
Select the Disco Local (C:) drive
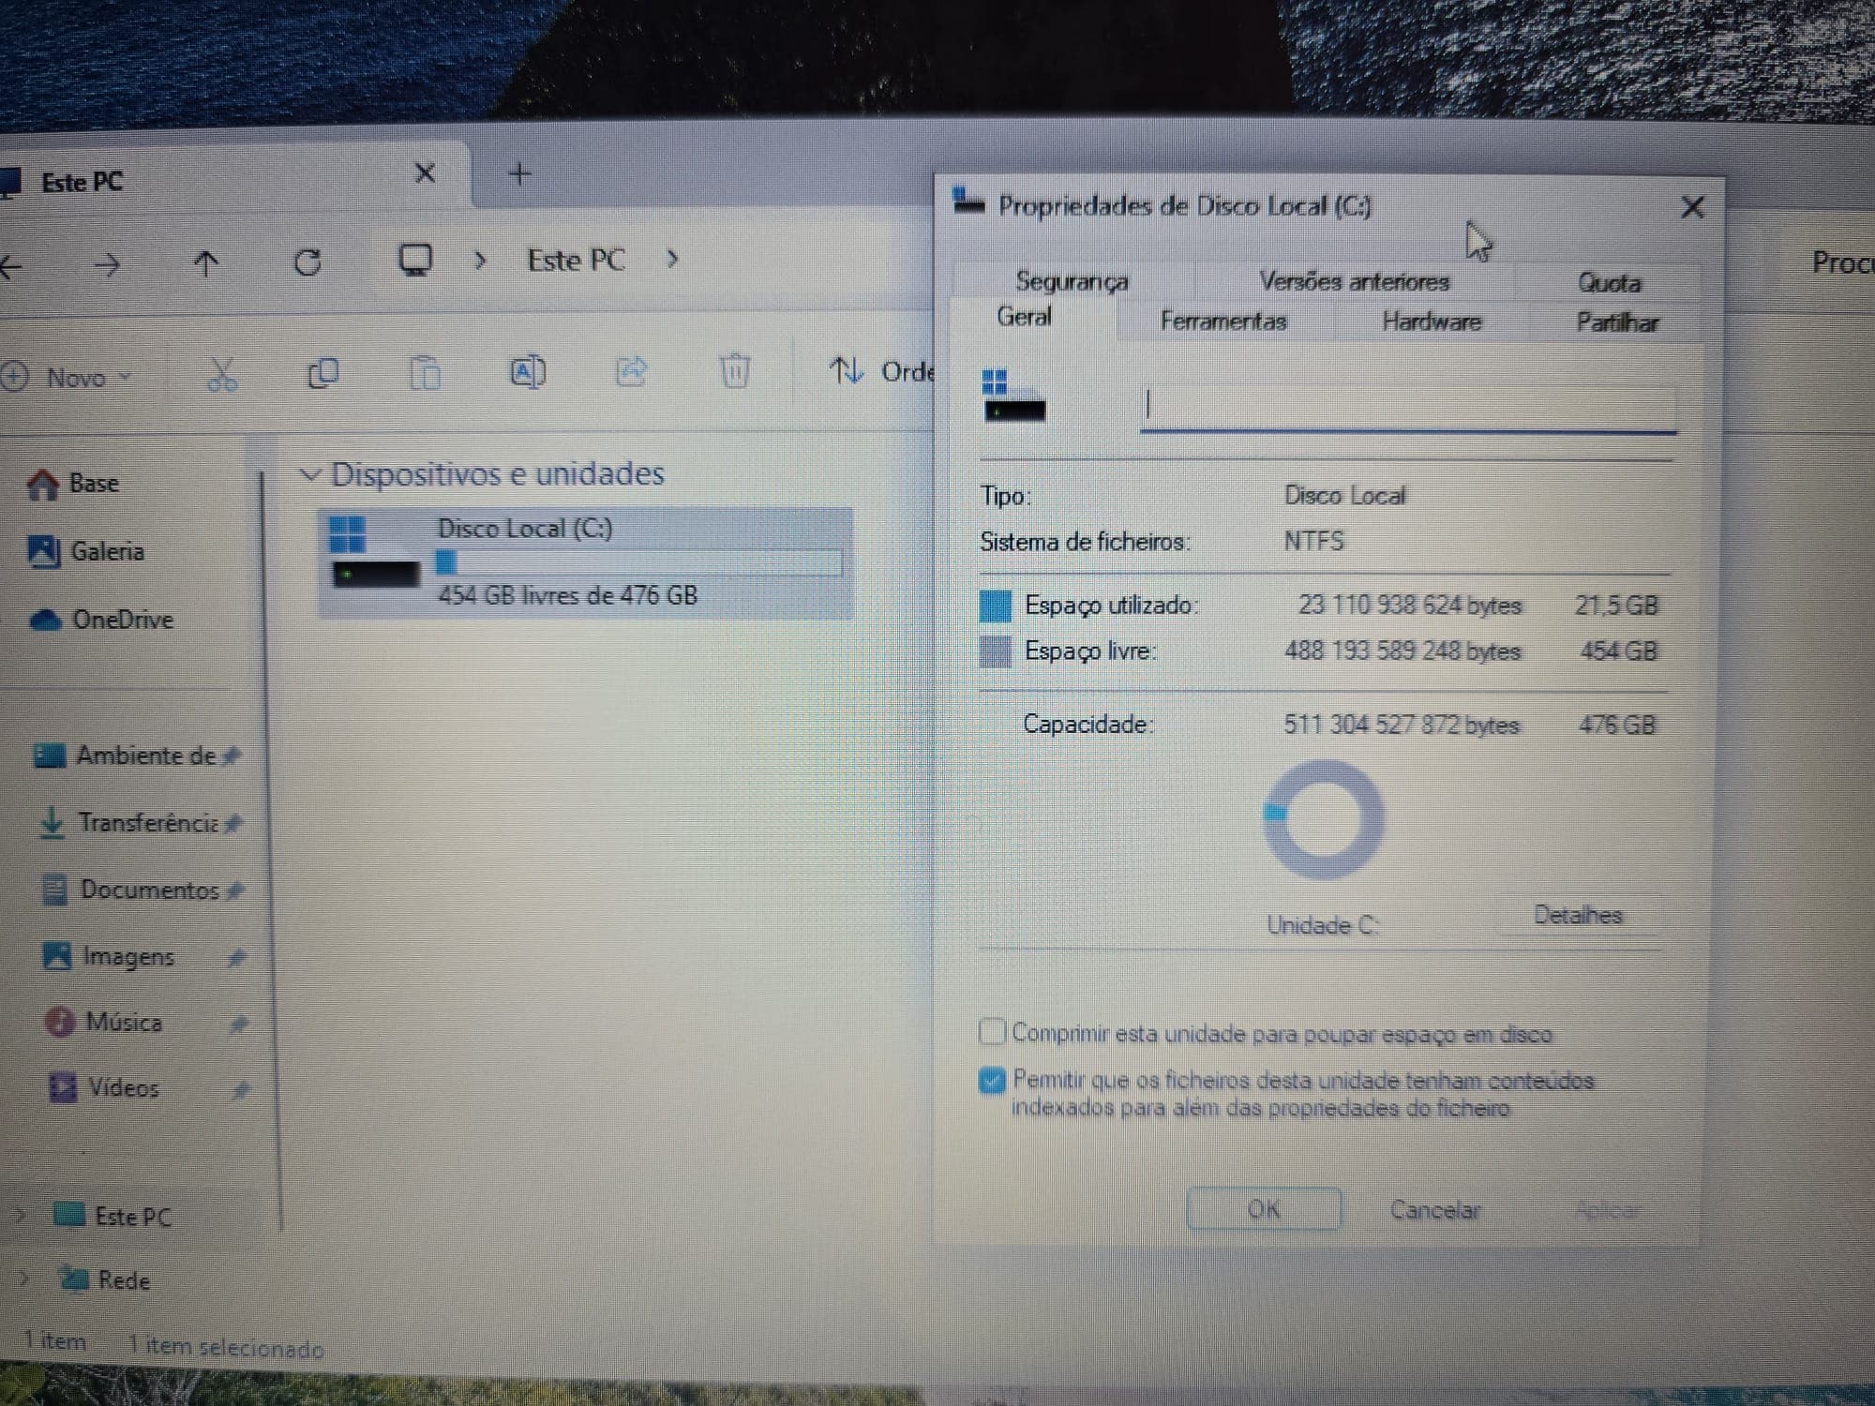click(x=586, y=563)
